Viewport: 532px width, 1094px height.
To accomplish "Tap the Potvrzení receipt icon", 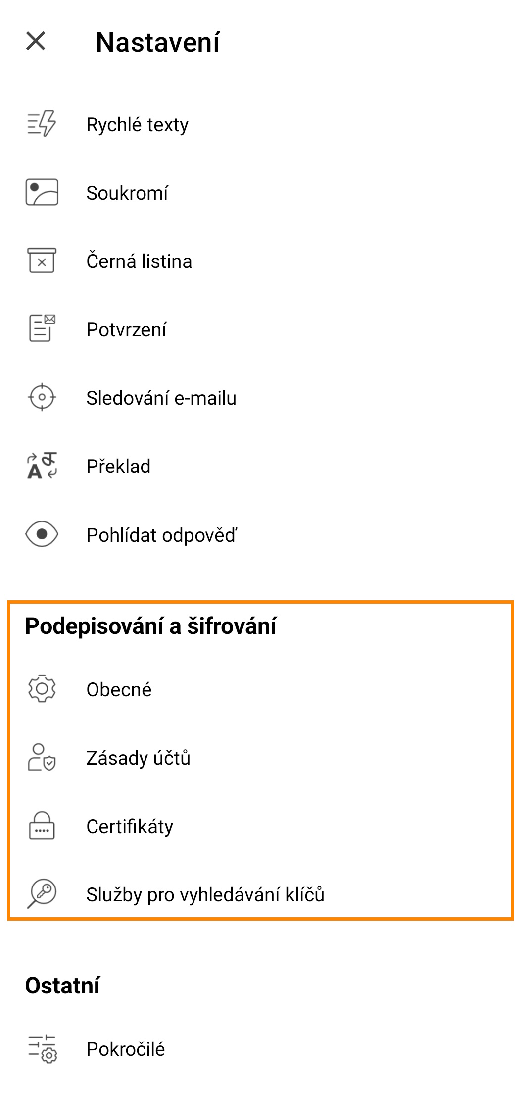I will tap(42, 329).
